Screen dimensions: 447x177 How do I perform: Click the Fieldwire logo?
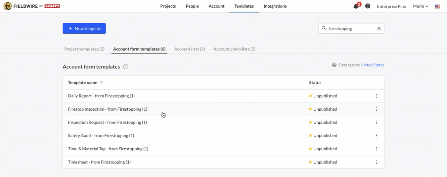point(32,6)
